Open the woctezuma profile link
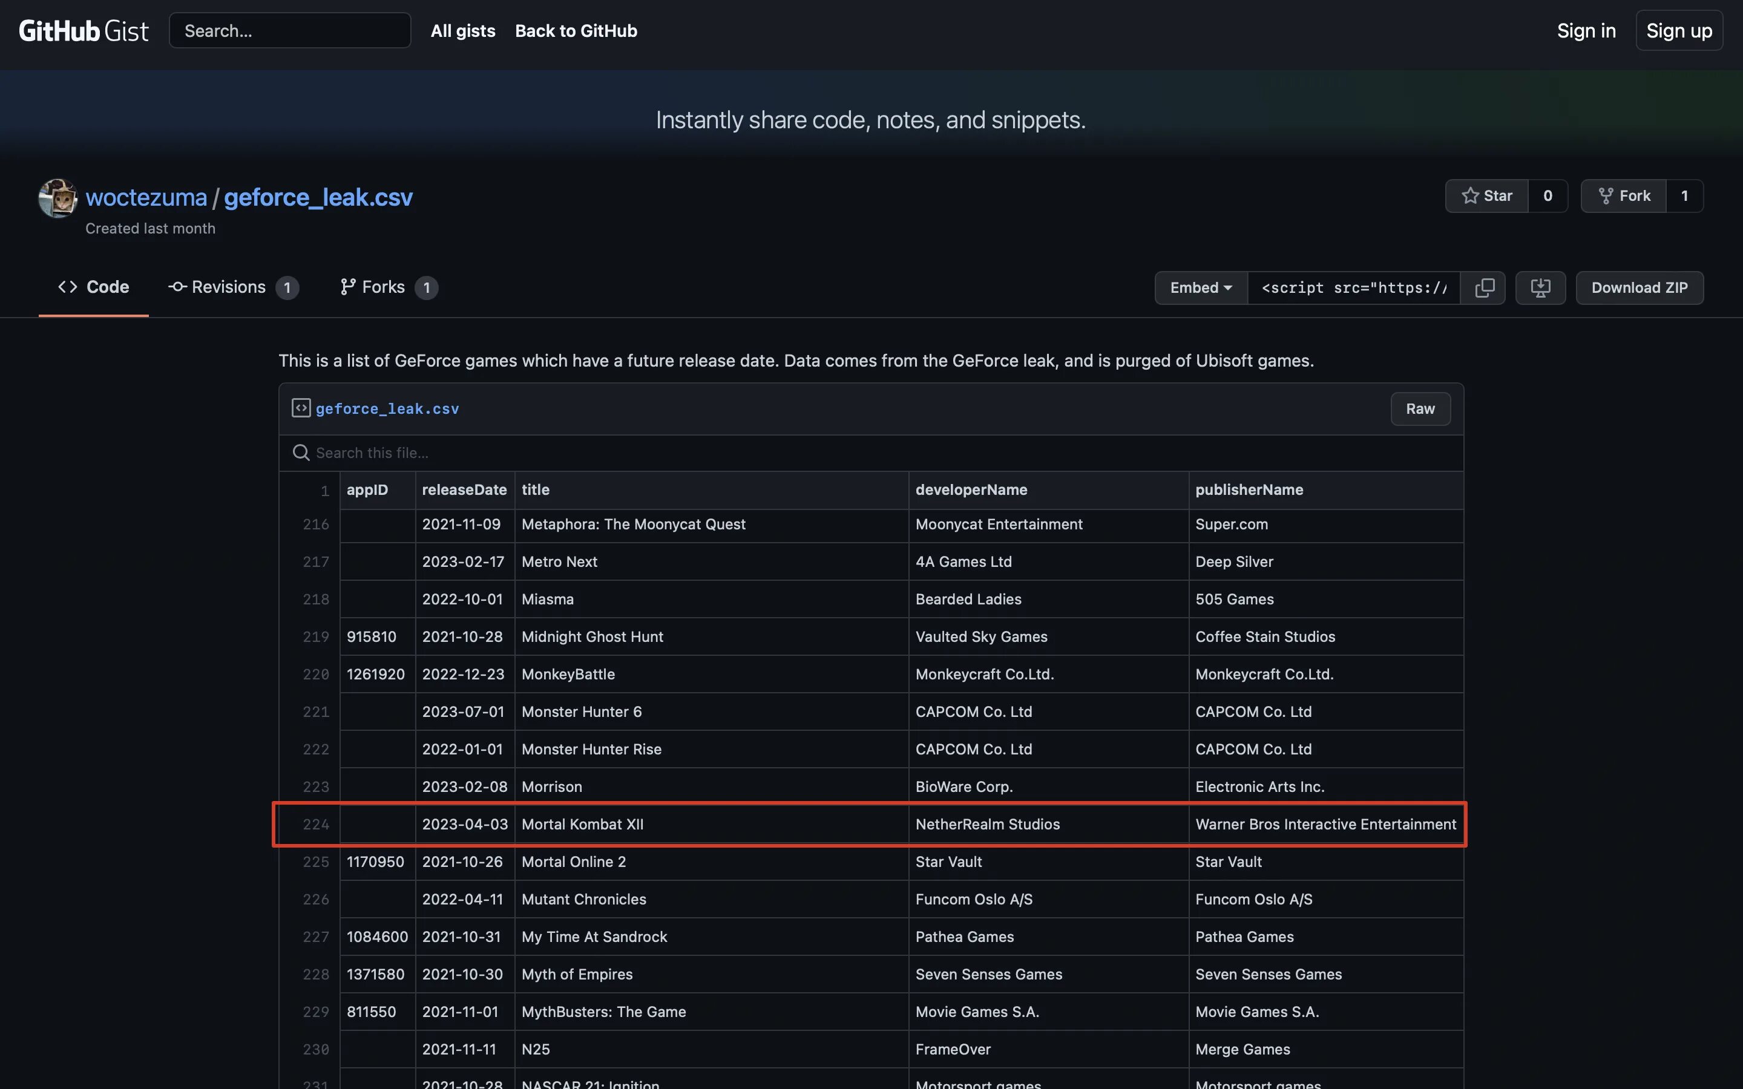This screenshot has height=1089, width=1743. pos(146,197)
